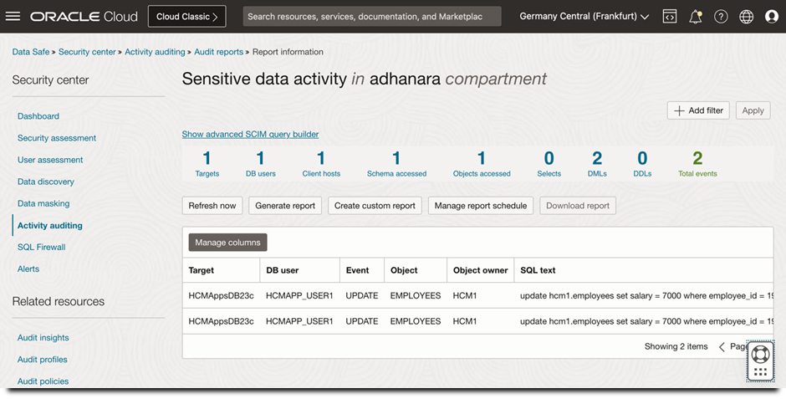Open Dashboard in the sidebar
The image size is (786, 399).
(38, 116)
